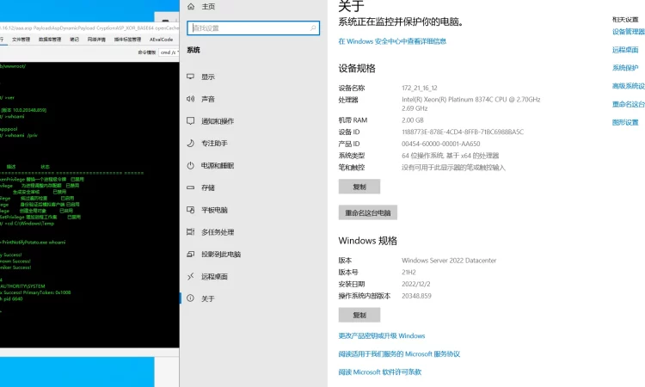This screenshot has width=645, height=387.
Task: Click 产品 ID value 00454-60000-00001-AA650
Action: (x=441, y=144)
